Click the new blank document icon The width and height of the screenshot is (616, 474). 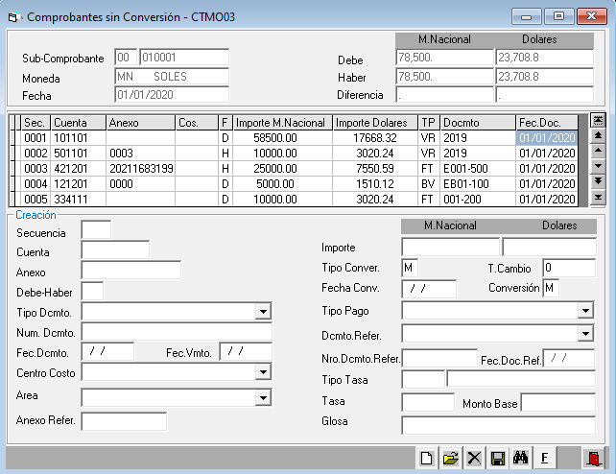coord(427,459)
